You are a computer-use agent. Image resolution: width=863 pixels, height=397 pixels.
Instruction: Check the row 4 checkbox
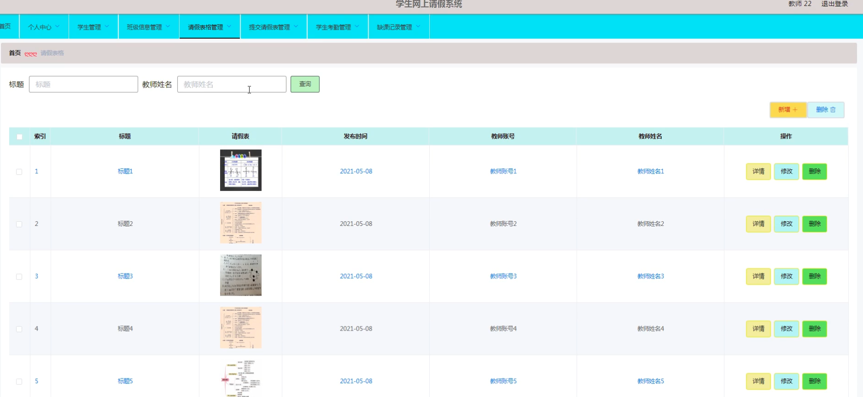(x=19, y=329)
